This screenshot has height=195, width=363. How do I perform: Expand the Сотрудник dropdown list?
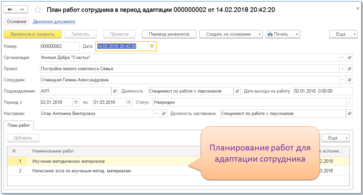pyautogui.click(x=342, y=80)
